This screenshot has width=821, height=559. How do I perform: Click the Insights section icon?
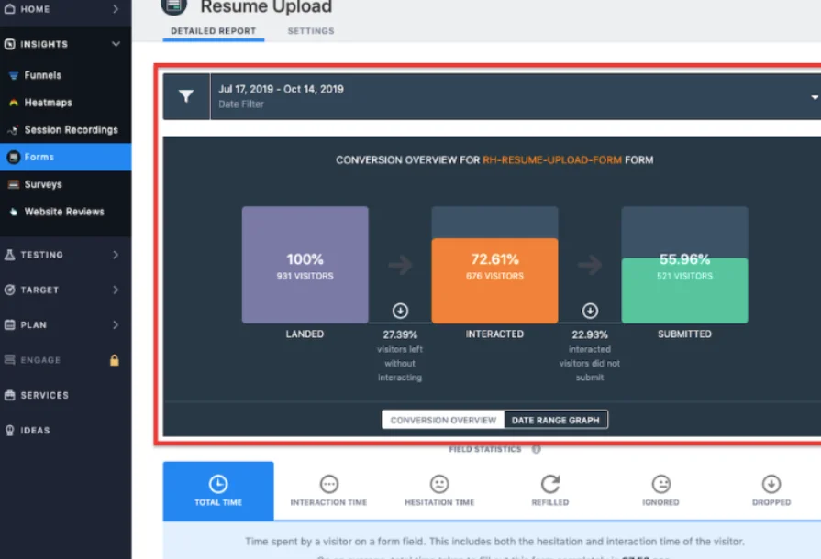[9, 44]
